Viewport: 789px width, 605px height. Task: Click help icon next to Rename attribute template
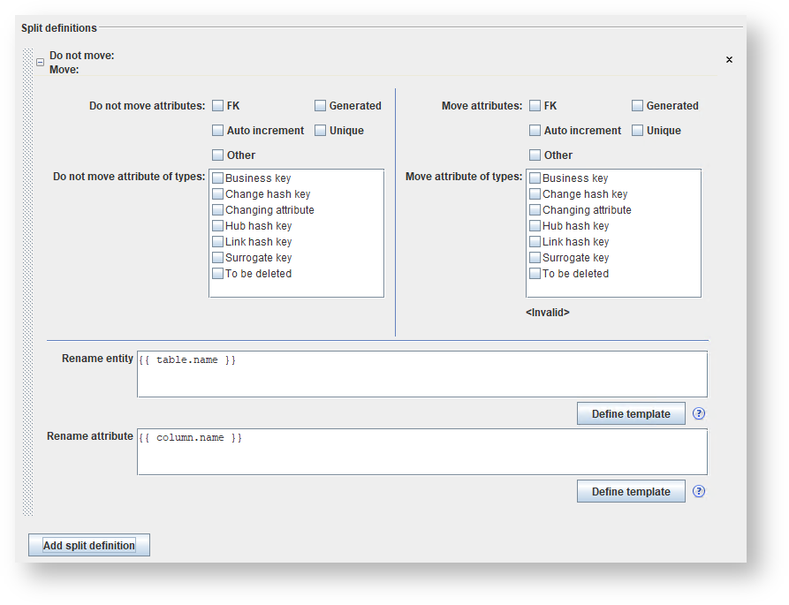pos(699,491)
